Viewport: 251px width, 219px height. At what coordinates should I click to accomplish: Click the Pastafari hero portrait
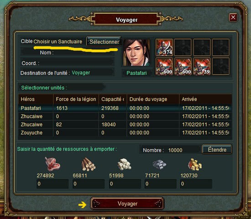pyautogui.click(x=136, y=52)
